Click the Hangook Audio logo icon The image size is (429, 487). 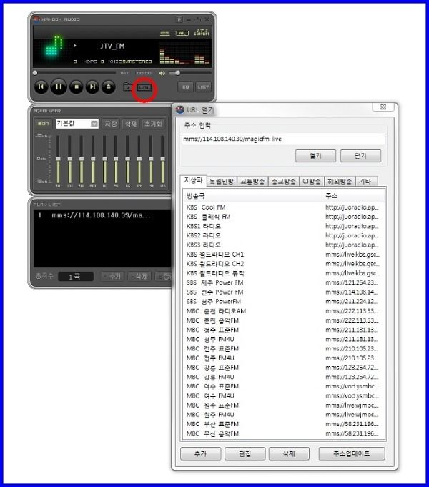(36, 19)
